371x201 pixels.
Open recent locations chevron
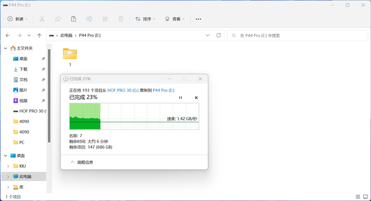pos(29,35)
